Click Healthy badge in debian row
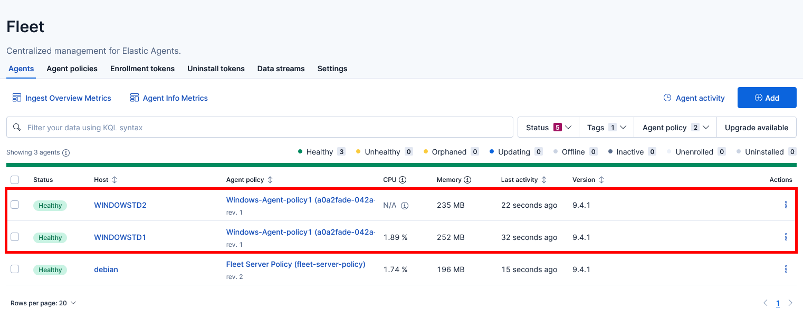 tap(50, 270)
